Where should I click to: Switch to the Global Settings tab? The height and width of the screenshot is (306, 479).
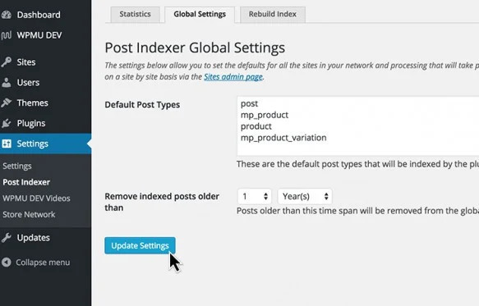(x=200, y=14)
